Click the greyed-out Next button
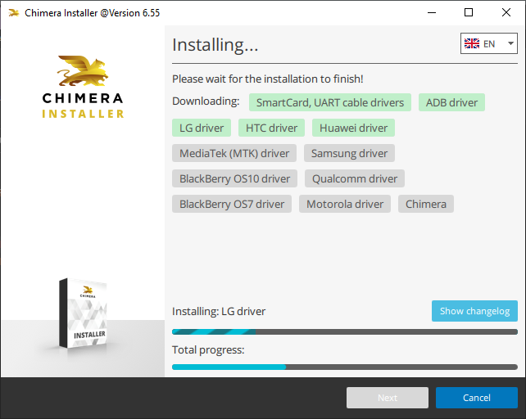 (x=387, y=398)
